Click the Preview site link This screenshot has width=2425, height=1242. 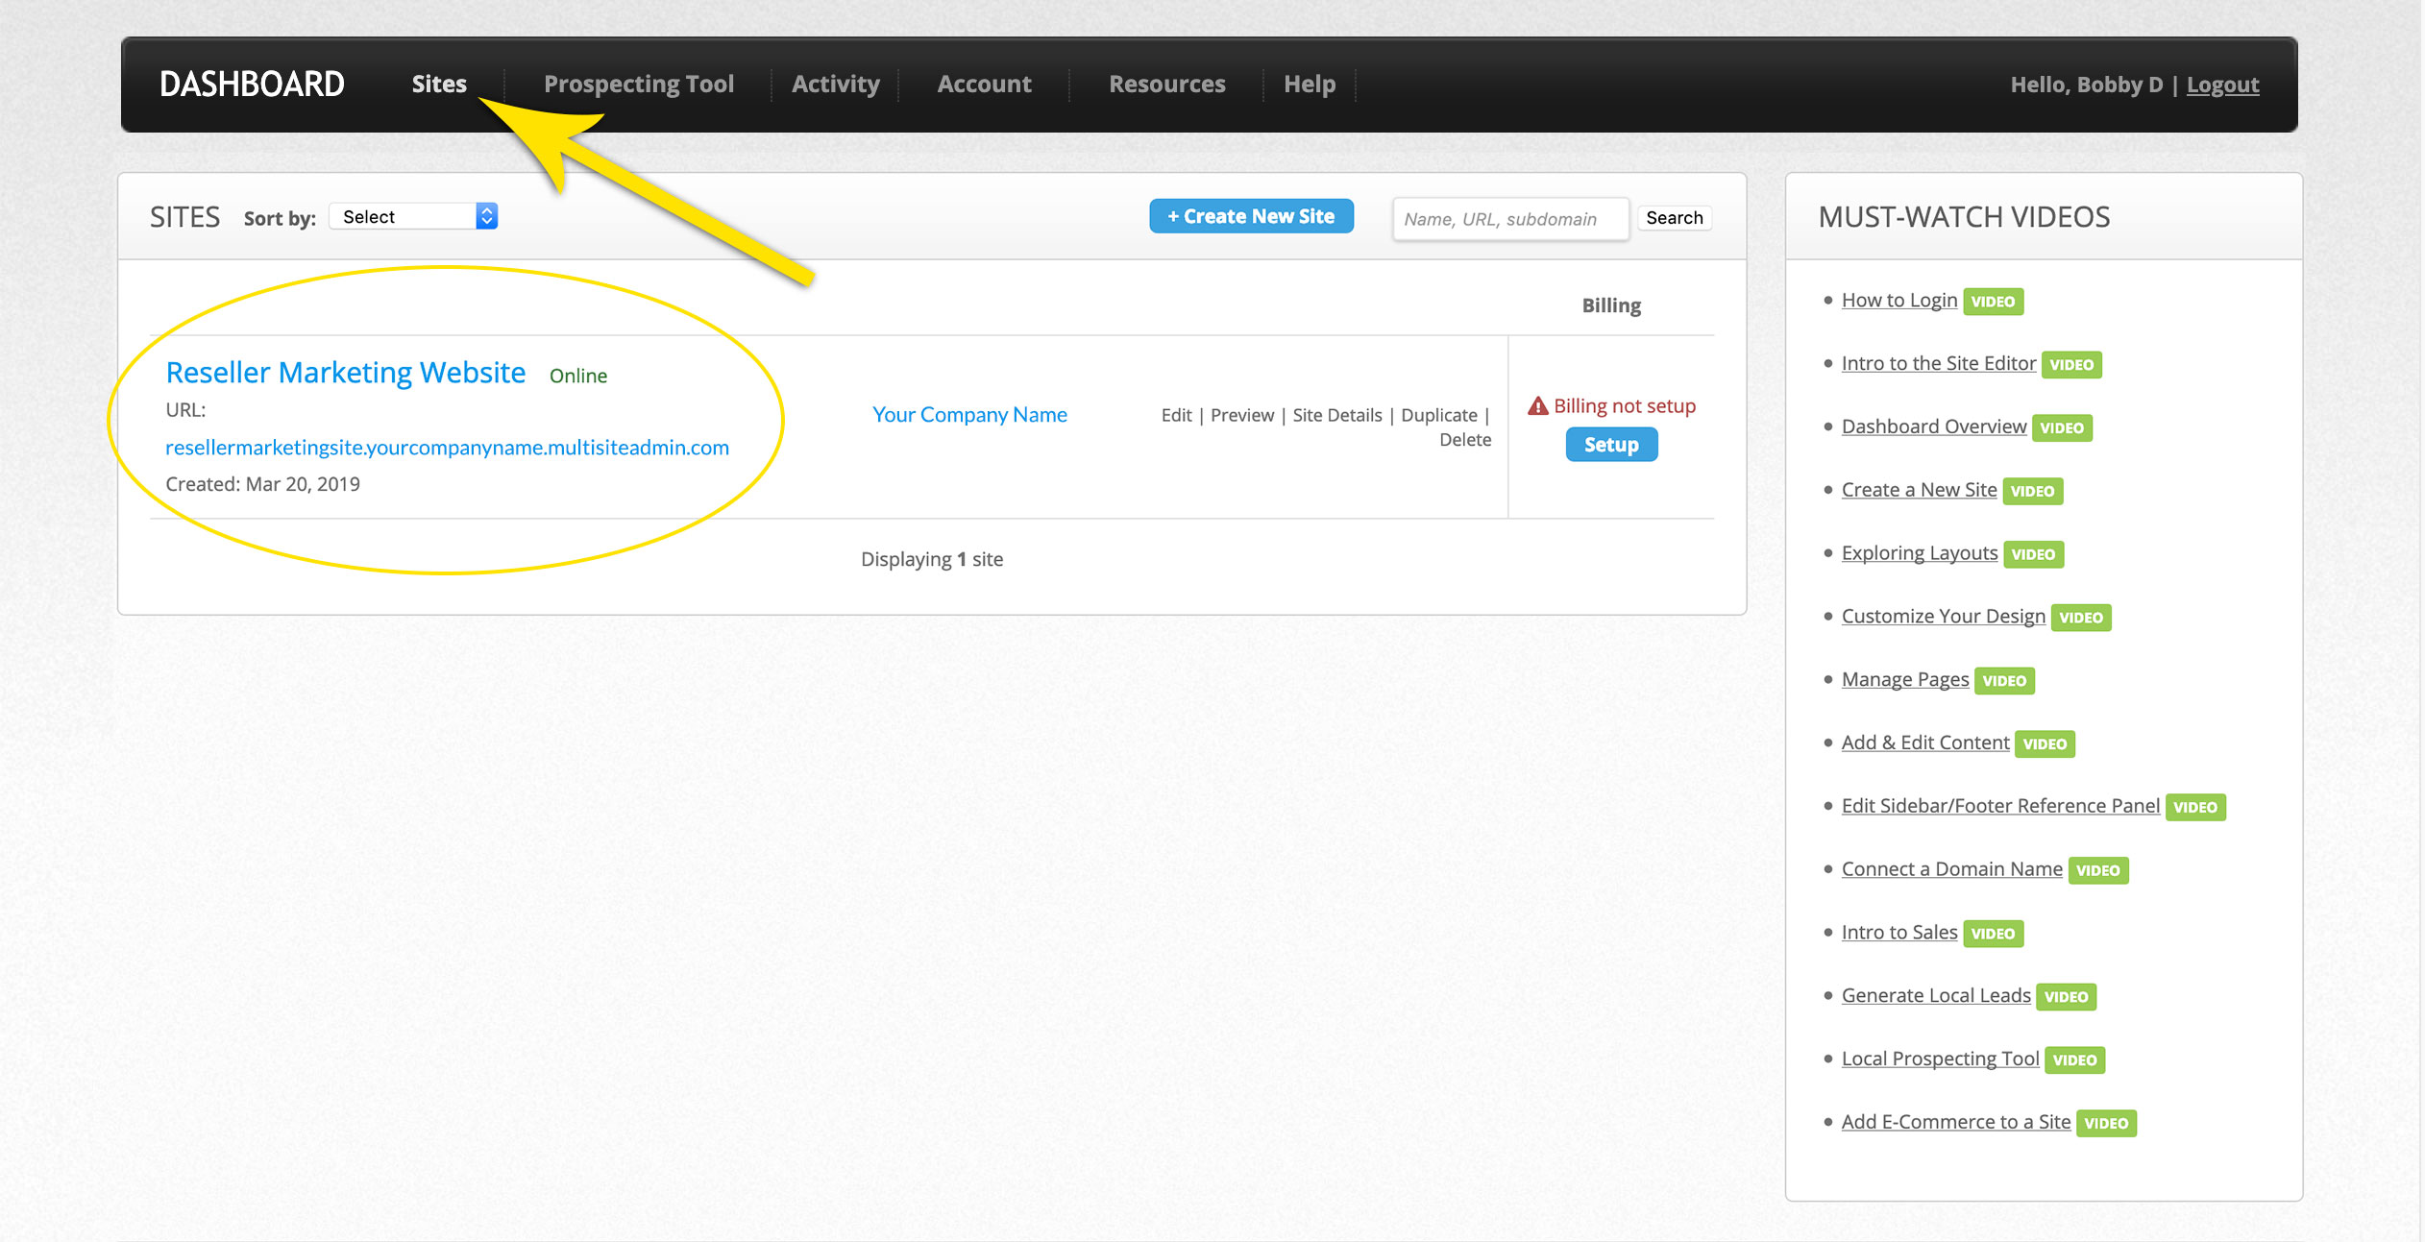[x=1242, y=415]
